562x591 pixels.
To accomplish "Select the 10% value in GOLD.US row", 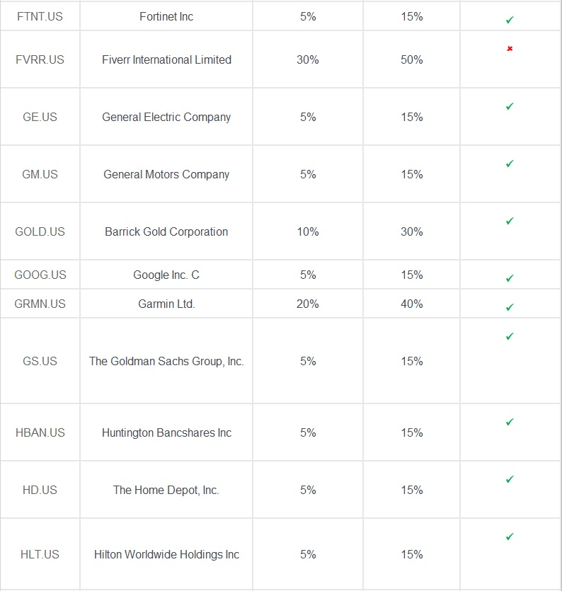I will tap(308, 231).
